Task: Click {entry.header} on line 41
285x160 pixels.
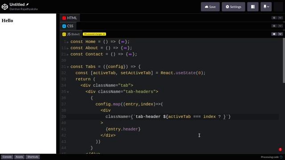Action: 123,129
